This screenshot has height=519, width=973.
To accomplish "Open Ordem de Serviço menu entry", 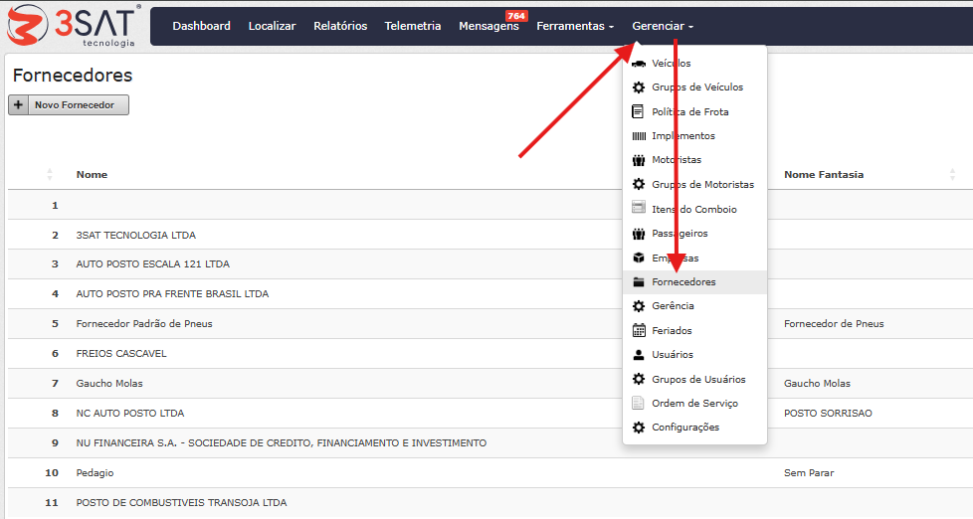I will tap(695, 403).
